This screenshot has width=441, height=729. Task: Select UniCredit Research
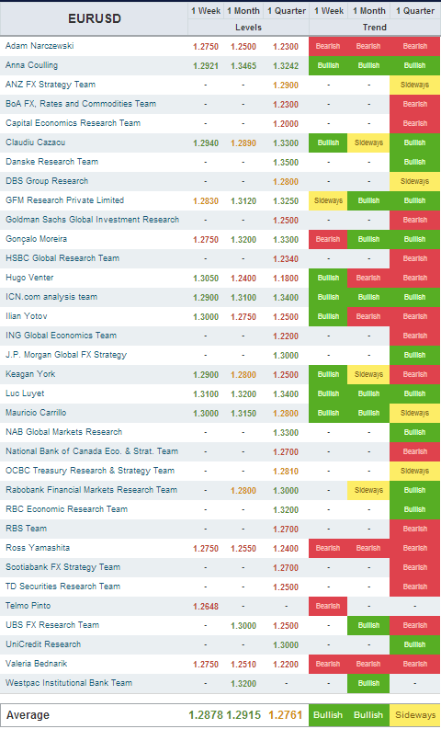[x=43, y=644]
